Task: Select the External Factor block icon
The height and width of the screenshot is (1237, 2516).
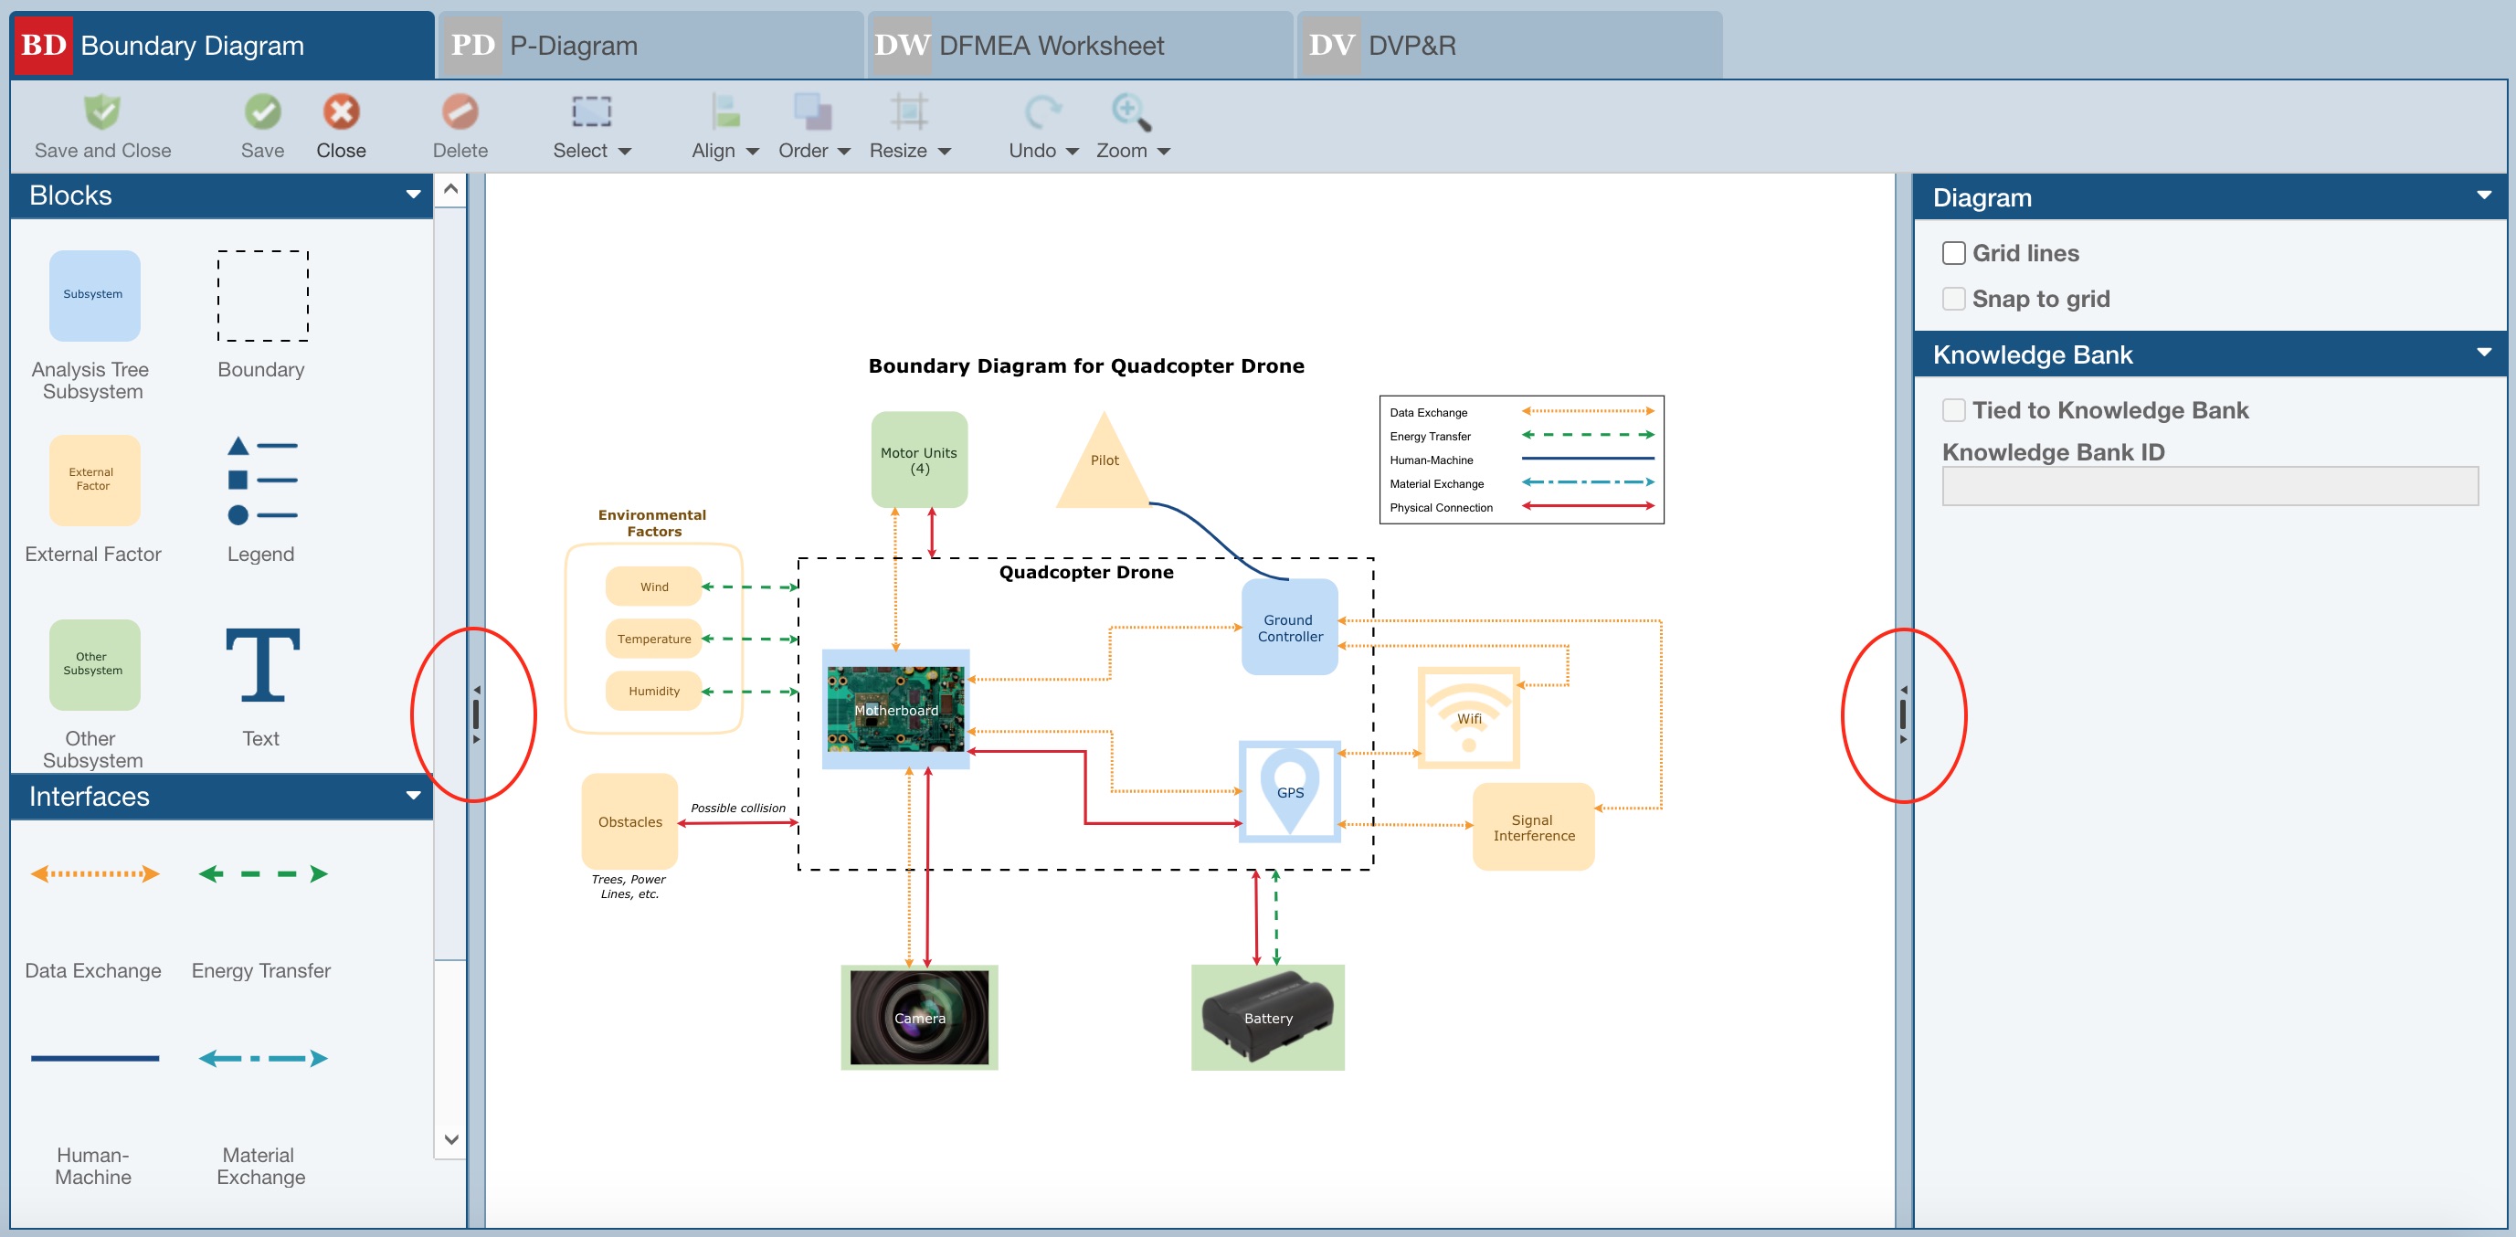Action: point(90,481)
